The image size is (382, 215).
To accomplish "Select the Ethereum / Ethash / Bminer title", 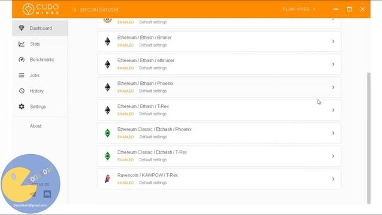I will 144,38.
